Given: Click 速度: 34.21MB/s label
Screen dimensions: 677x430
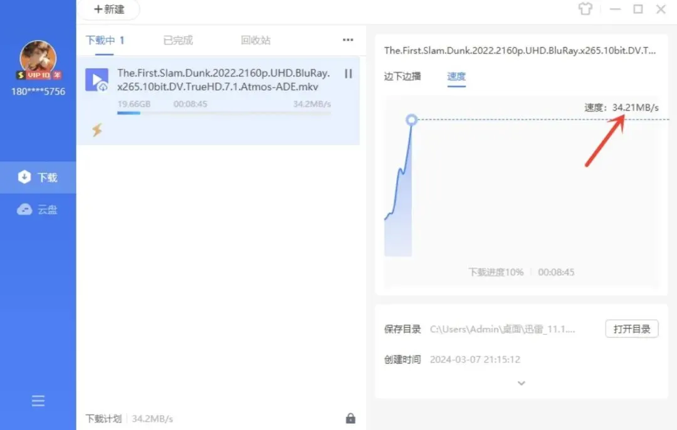Looking at the screenshot, I should (x=621, y=108).
